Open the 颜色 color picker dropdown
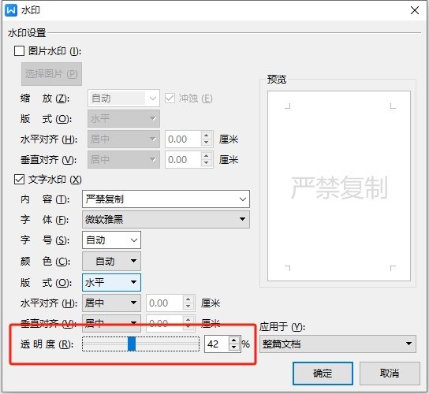The height and width of the screenshot is (394, 429). point(112,261)
